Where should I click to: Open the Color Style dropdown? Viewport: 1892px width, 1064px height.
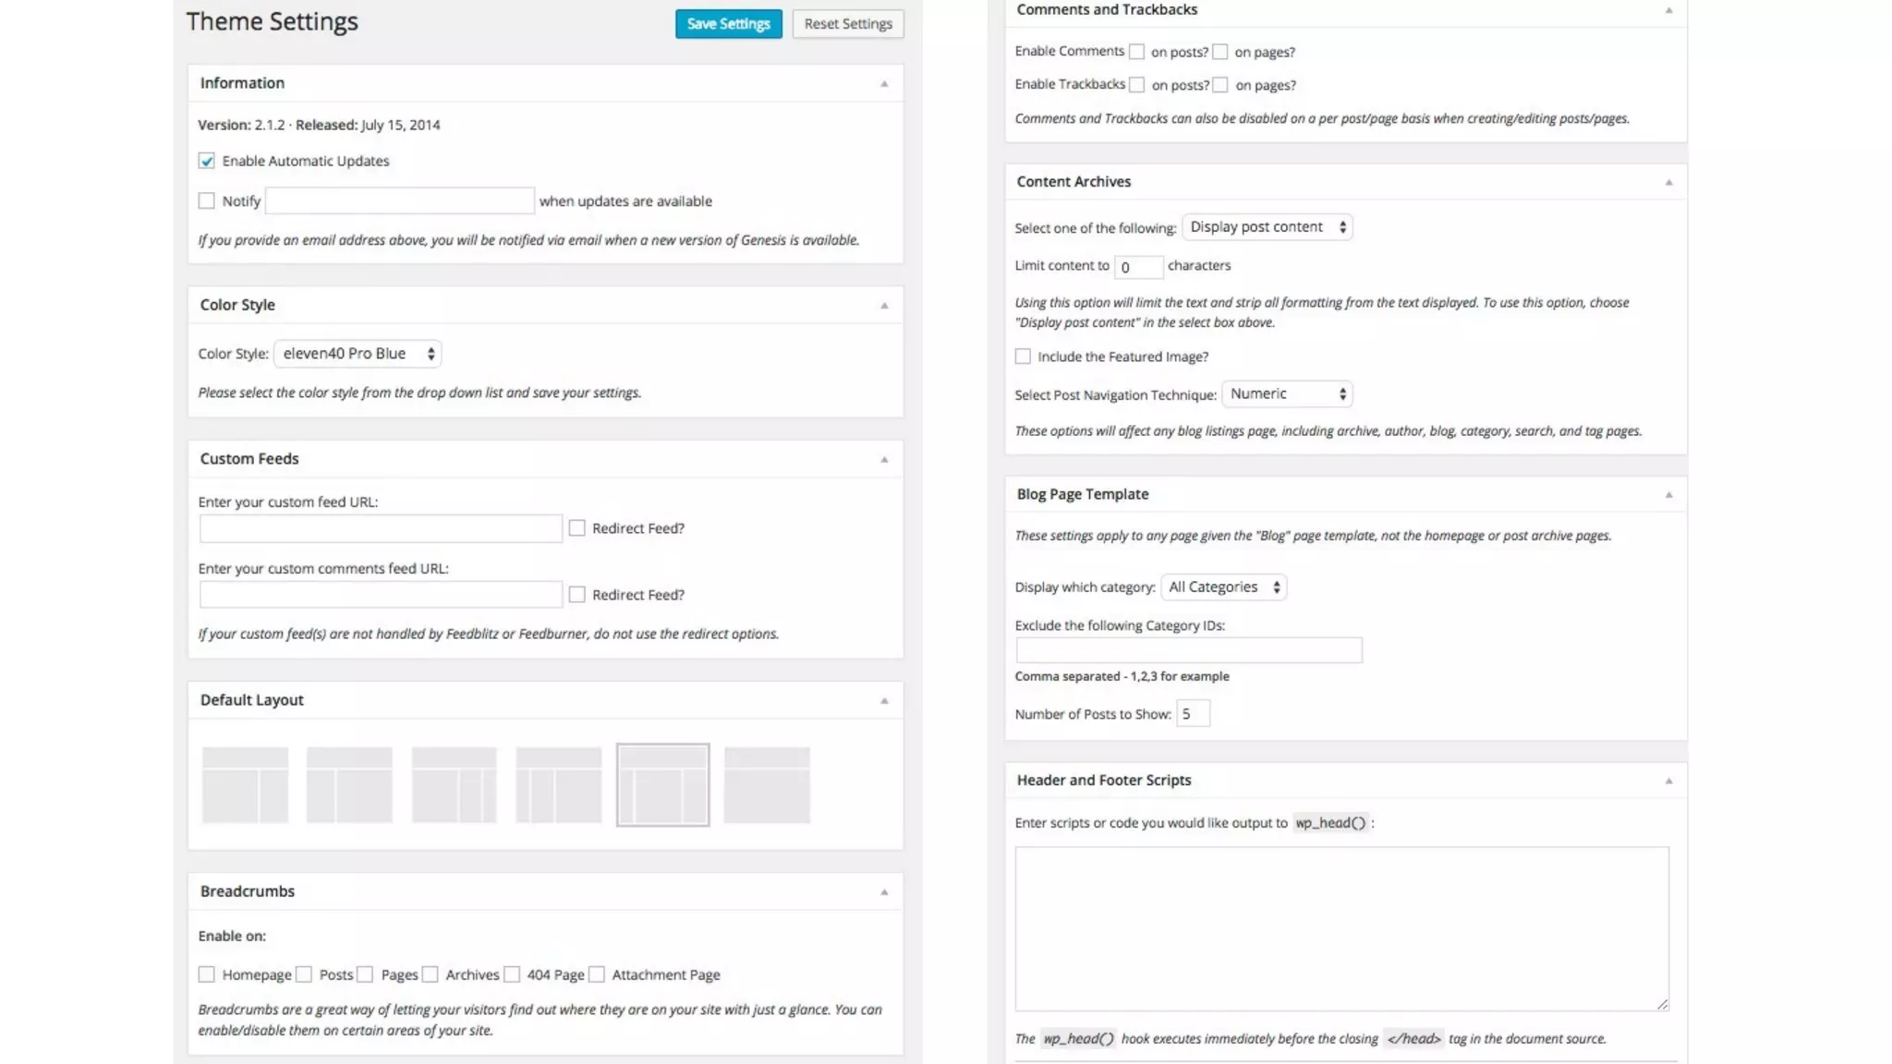(x=358, y=354)
